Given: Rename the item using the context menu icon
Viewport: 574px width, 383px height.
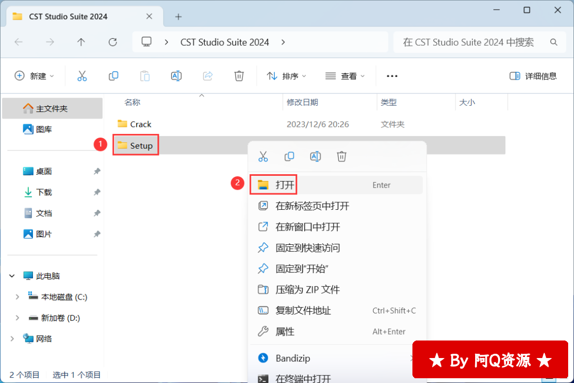Looking at the screenshot, I should (x=315, y=157).
